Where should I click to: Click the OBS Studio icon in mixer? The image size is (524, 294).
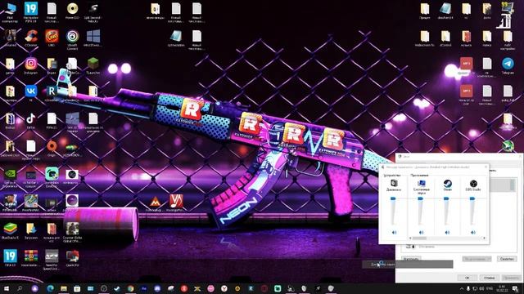coord(473,183)
